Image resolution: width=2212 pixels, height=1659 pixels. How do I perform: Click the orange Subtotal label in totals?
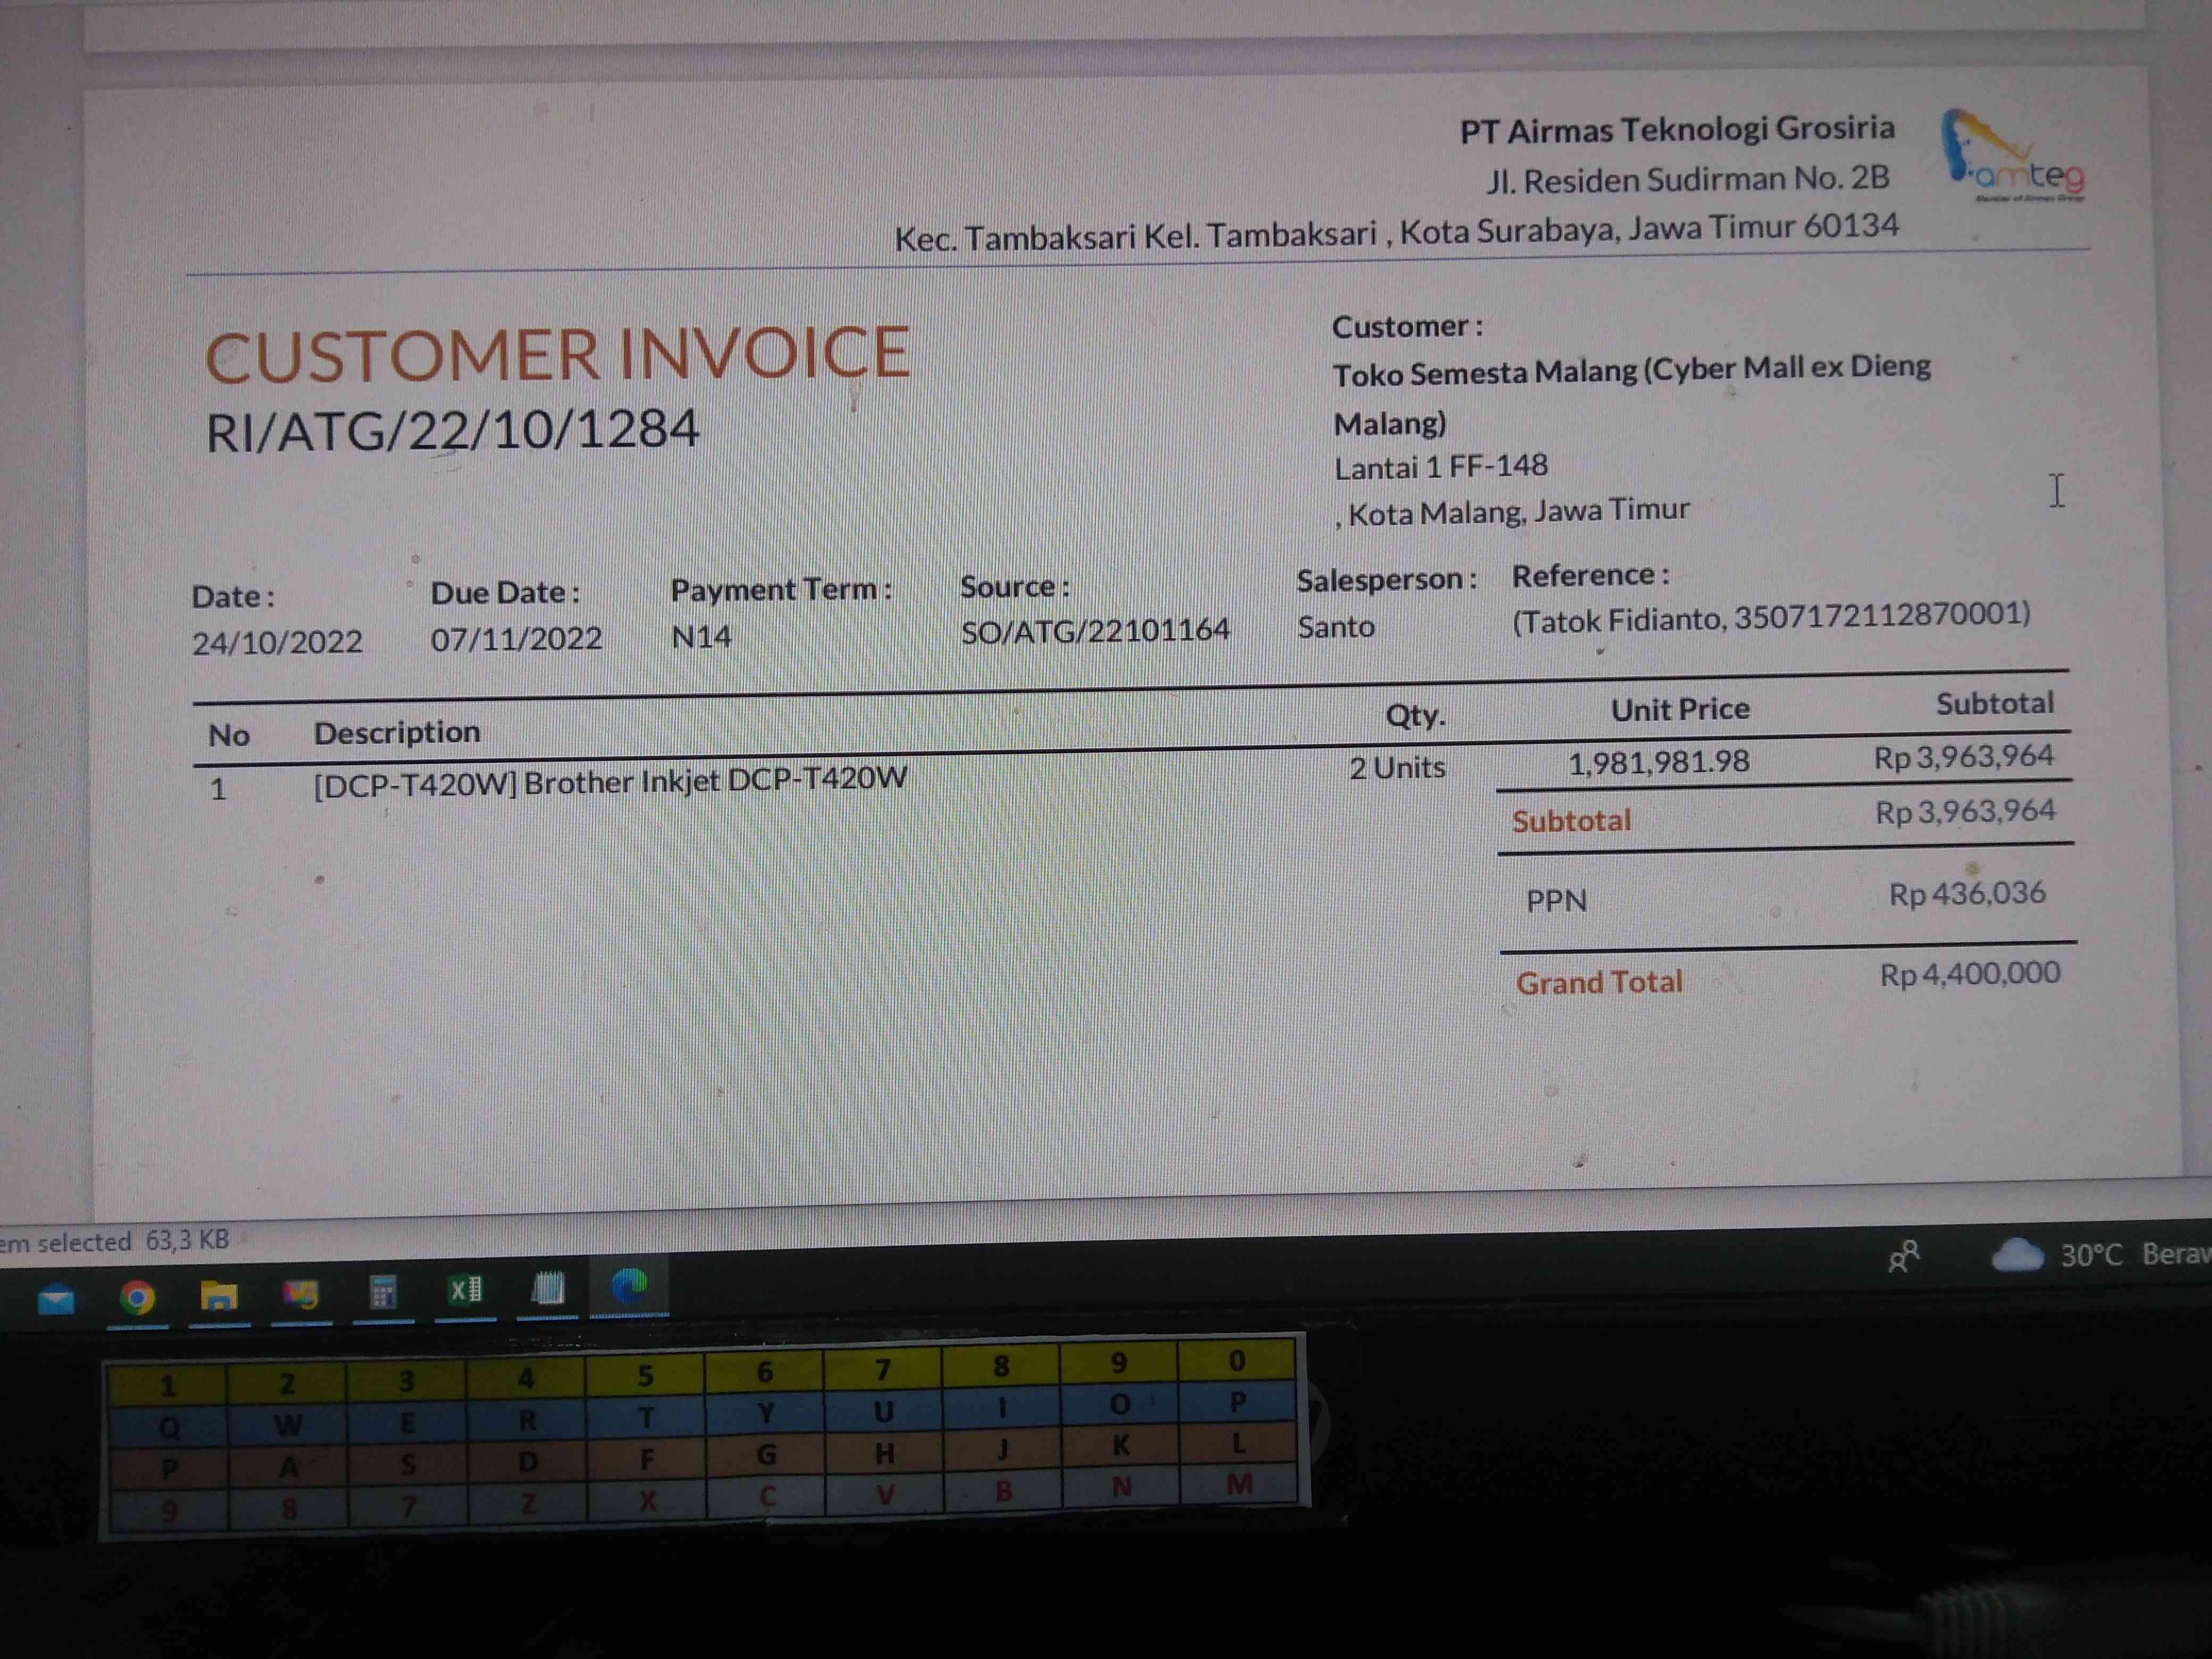coord(1571,821)
